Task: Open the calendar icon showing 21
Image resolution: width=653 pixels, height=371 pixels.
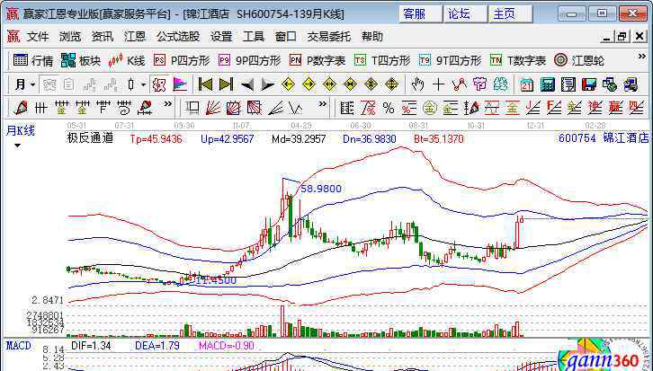Action: click(x=527, y=84)
